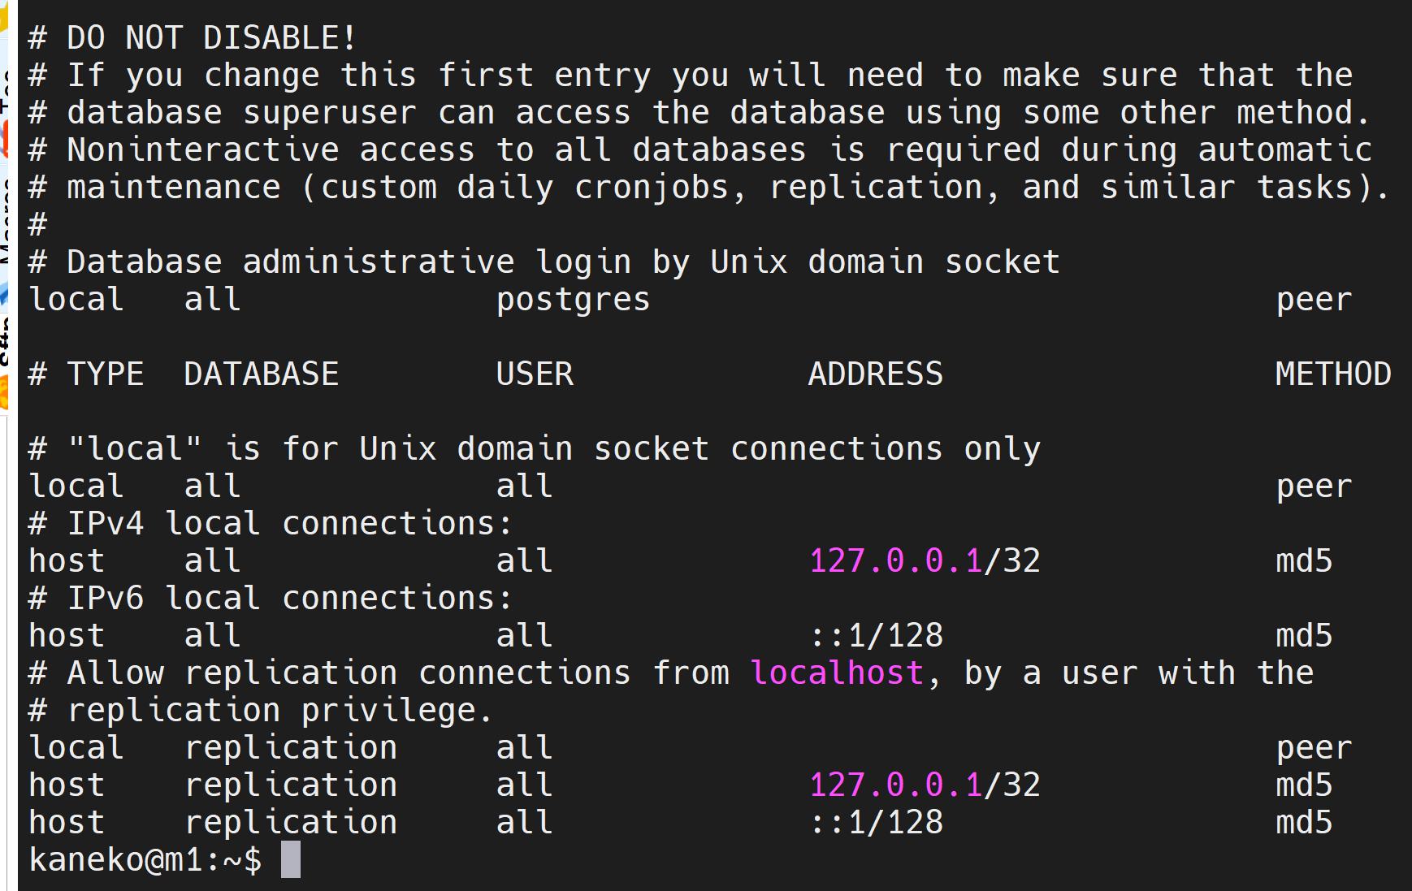Click the METHOD column header

coord(1333,374)
